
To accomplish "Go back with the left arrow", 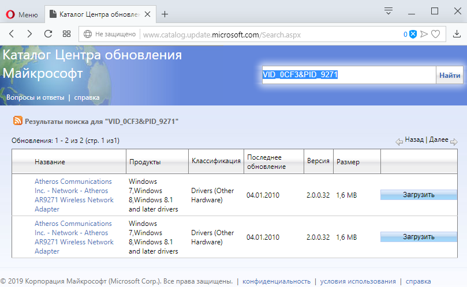I will (12, 34).
